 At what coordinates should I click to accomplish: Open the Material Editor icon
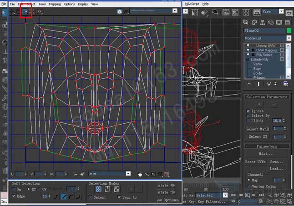pos(246,13)
